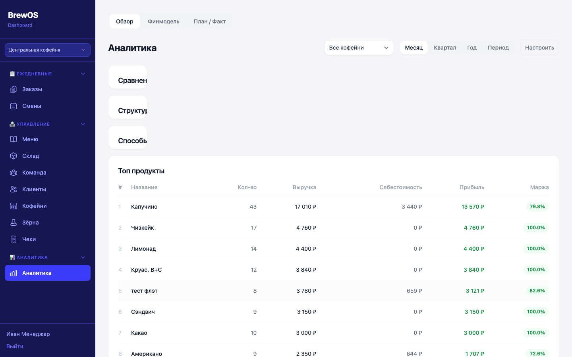Select the тест флэт product name
The image size is (572, 357).
click(144, 291)
